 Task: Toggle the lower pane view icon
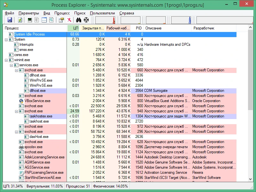click(44, 20)
